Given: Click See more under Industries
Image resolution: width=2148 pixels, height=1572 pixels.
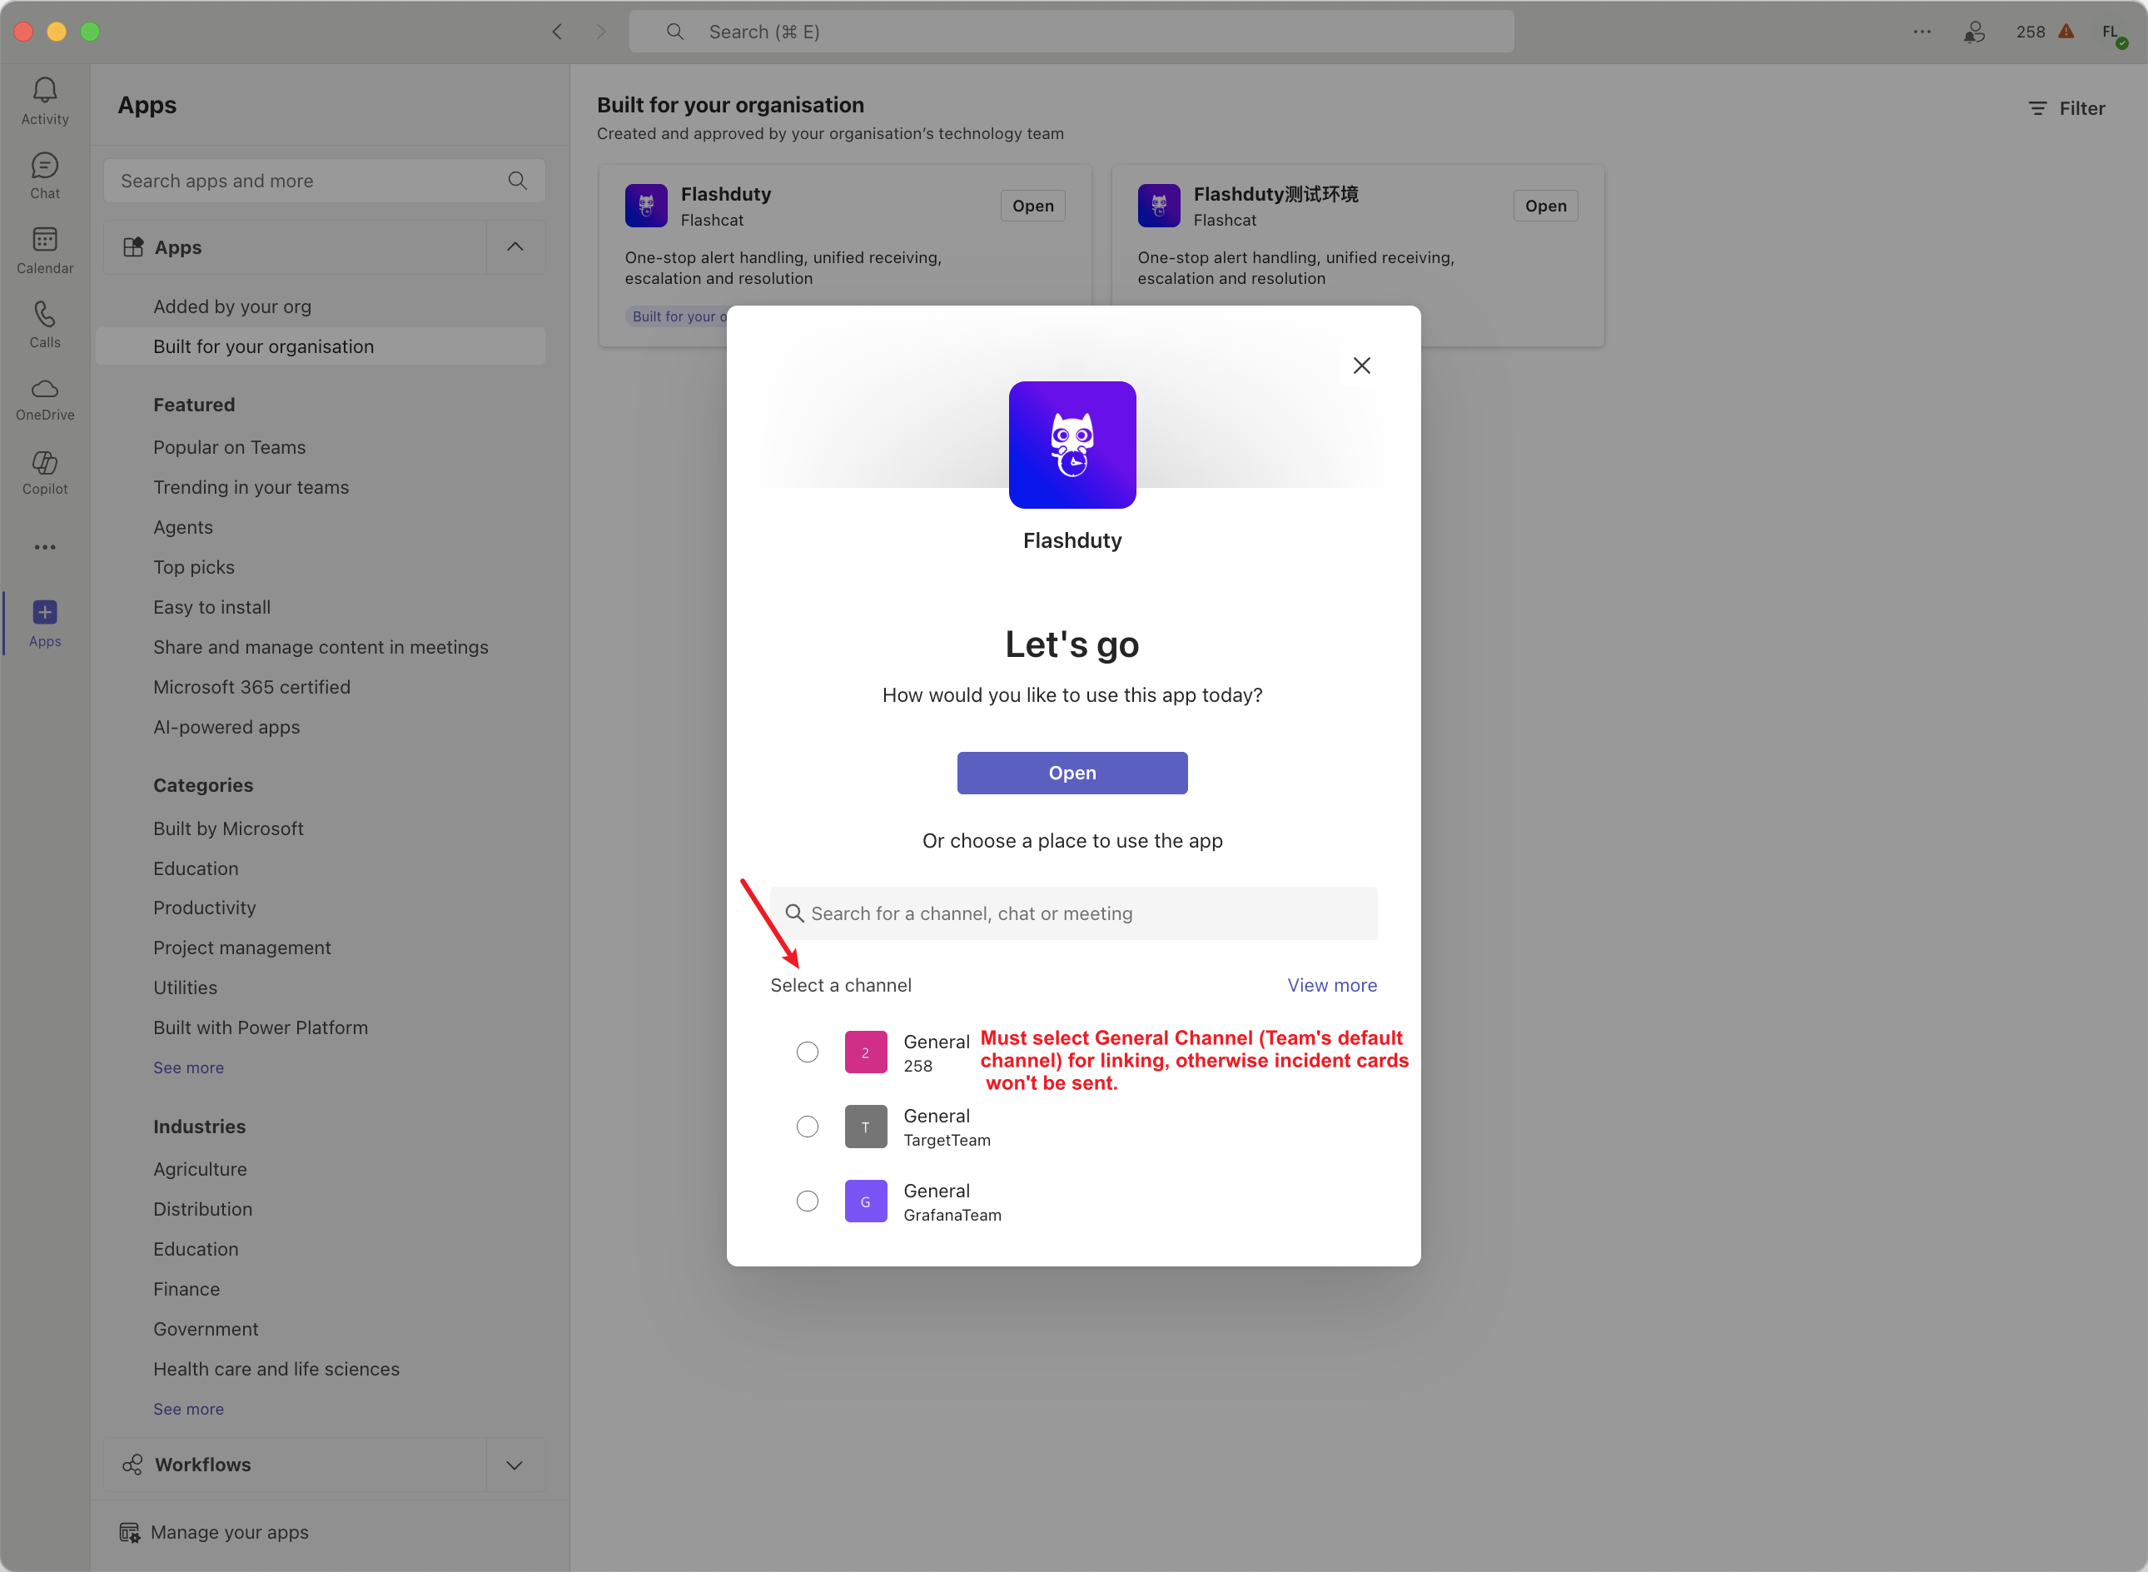Looking at the screenshot, I should point(188,1410).
